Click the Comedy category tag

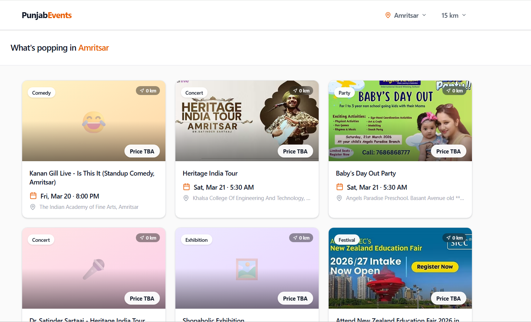[41, 93]
